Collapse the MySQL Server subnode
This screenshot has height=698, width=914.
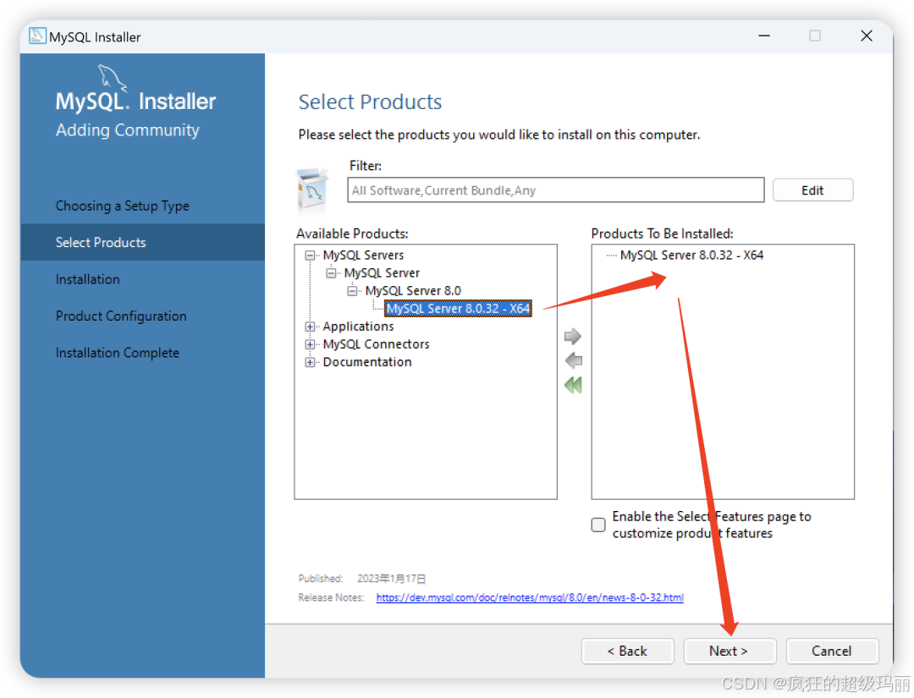(x=331, y=273)
